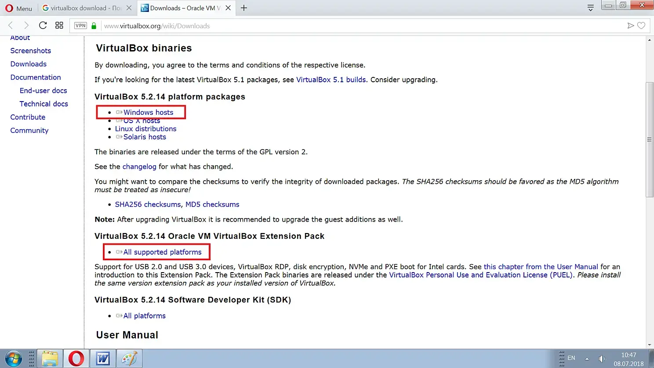Open the SHA256 checksums link
The image size is (654, 368).
(148, 204)
